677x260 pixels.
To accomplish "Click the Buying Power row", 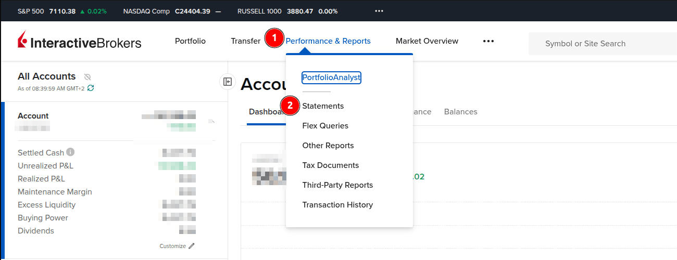I will pyautogui.click(x=107, y=218).
